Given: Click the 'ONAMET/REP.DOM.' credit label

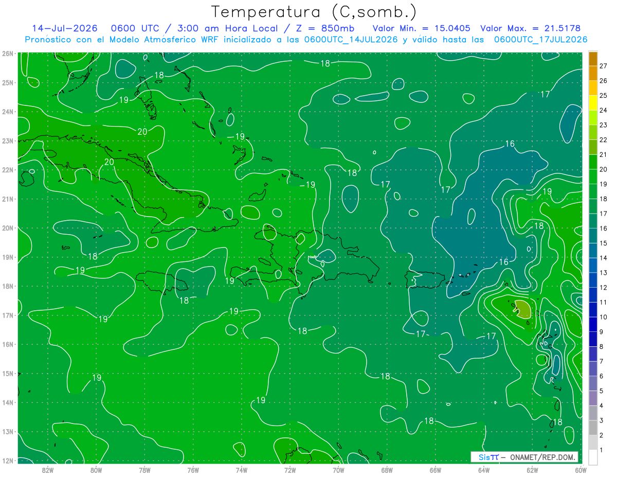Looking at the screenshot, I should point(542,457).
